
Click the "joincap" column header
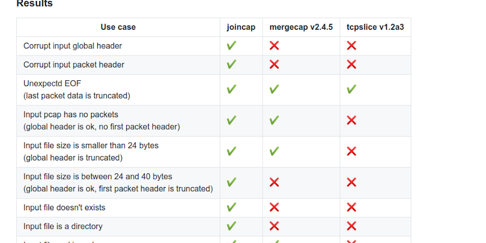coord(241,27)
